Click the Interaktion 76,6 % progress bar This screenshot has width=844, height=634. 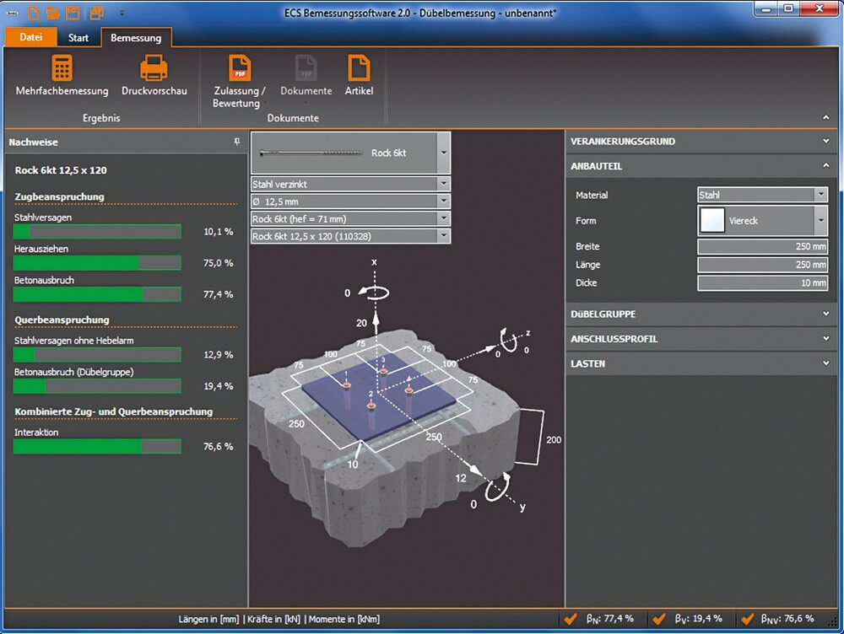pos(97,446)
